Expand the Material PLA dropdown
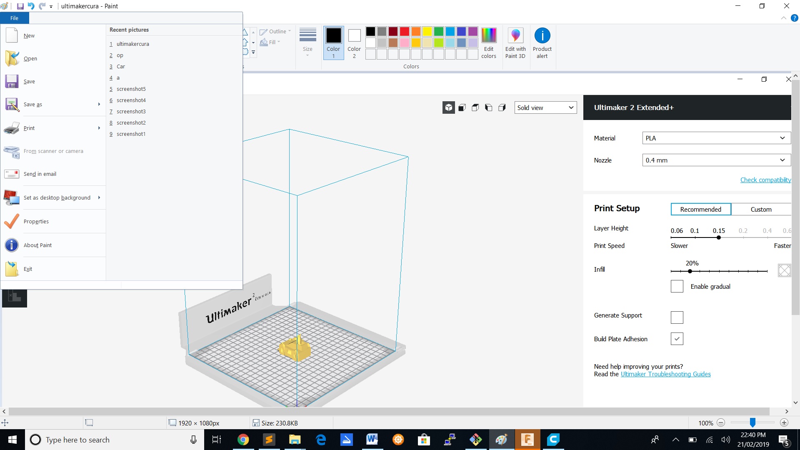This screenshot has width=800, height=450. click(x=716, y=138)
